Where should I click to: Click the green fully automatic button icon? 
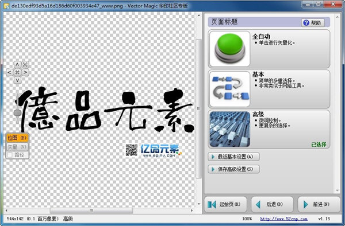[229, 49]
